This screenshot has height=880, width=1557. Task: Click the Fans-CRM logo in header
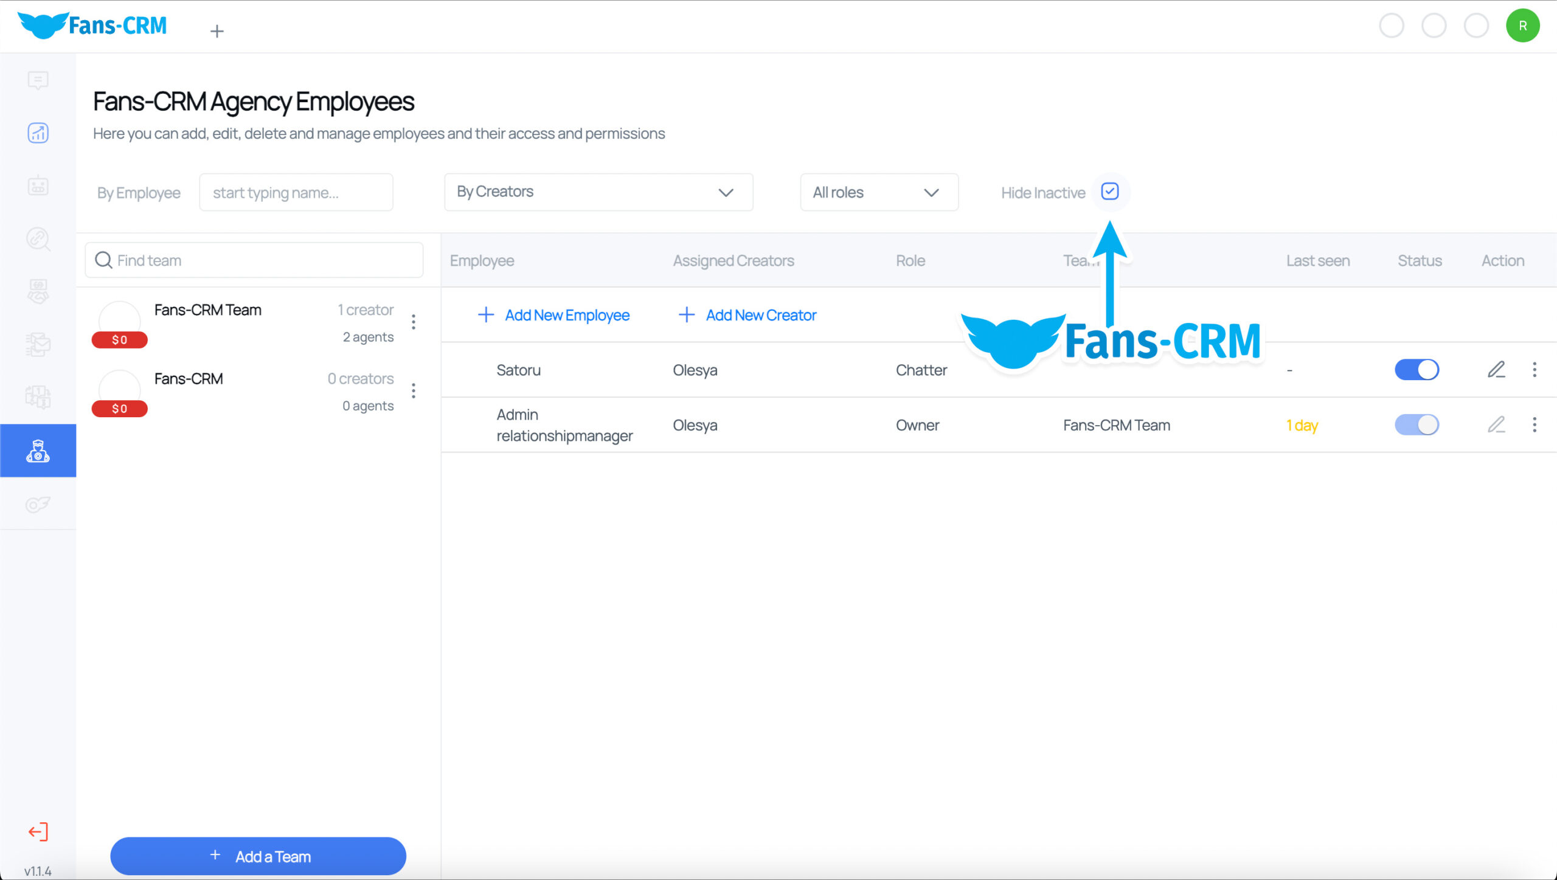tap(92, 26)
